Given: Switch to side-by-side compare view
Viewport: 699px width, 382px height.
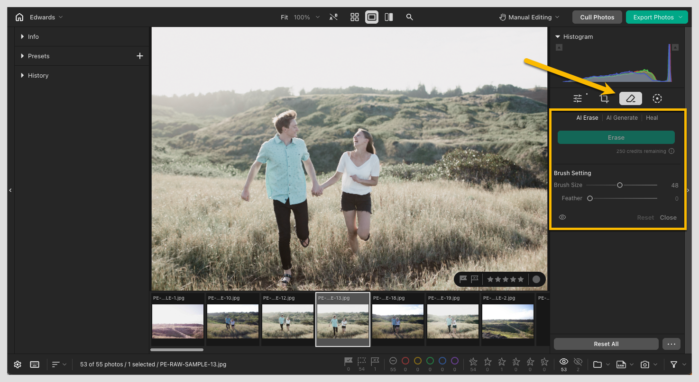Looking at the screenshot, I should coord(389,17).
